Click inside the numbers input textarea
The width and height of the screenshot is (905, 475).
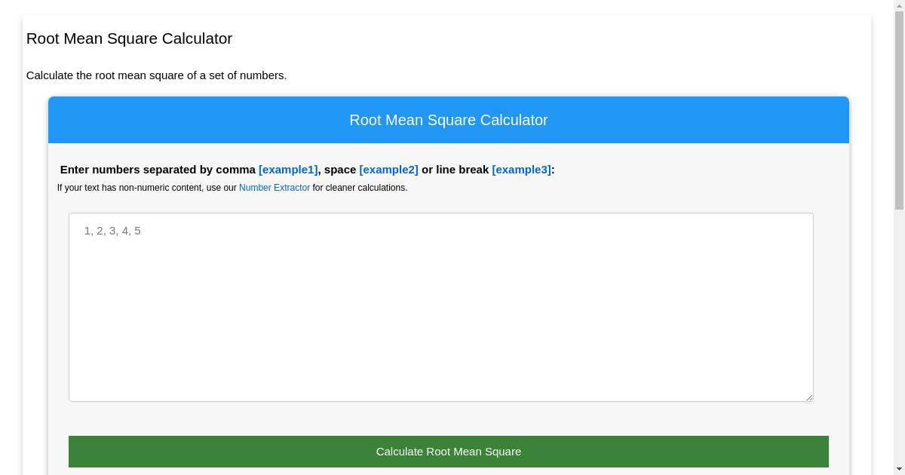coord(441,307)
